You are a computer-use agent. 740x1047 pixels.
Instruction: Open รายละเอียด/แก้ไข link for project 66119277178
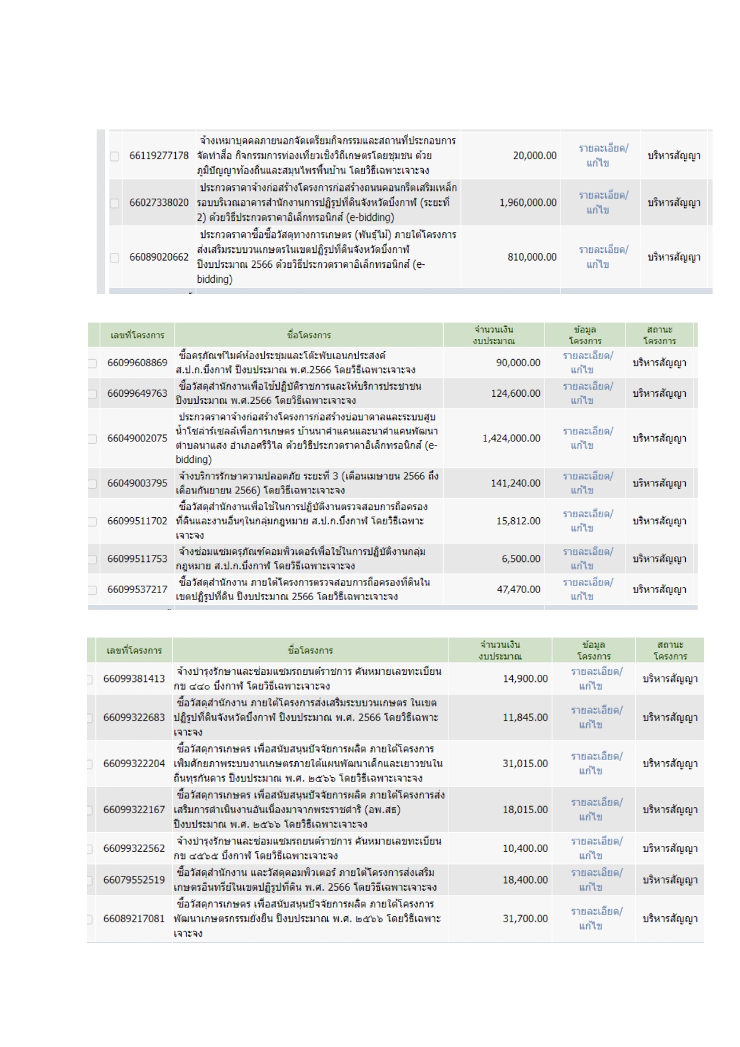pyautogui.click(x=602, y=155)
